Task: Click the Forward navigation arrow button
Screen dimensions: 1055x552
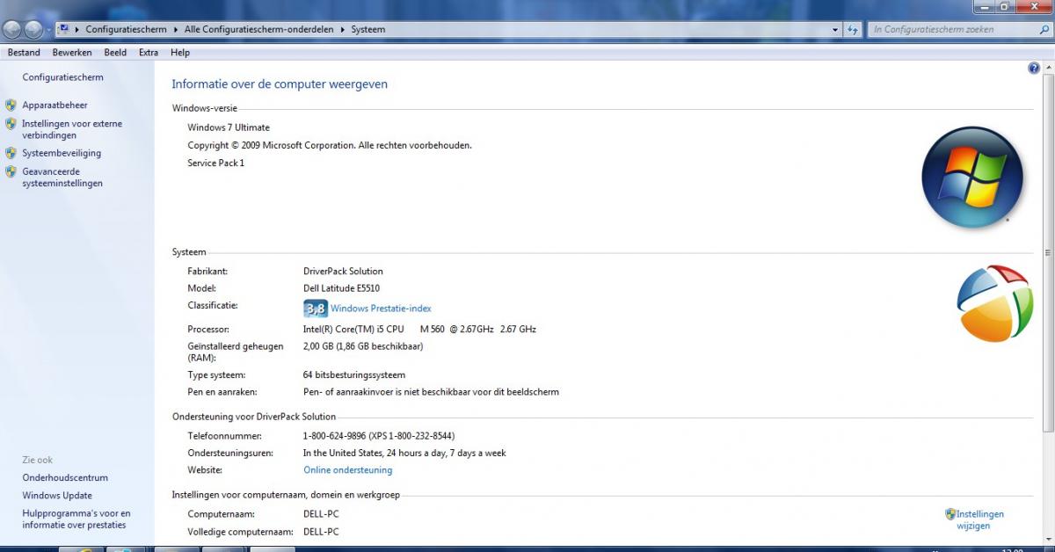Action: pos(33,29)
